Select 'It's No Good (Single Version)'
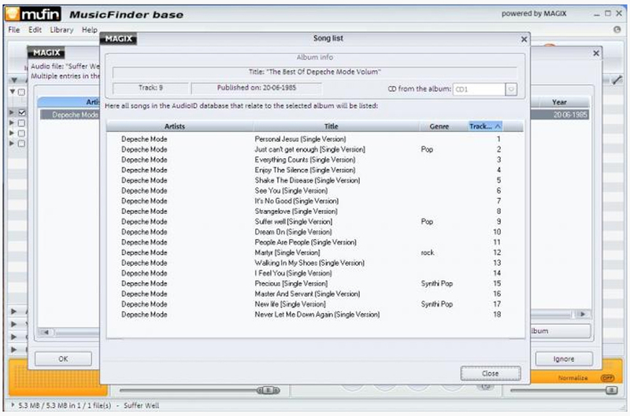The image size is (630, 416). click(315, 201)
